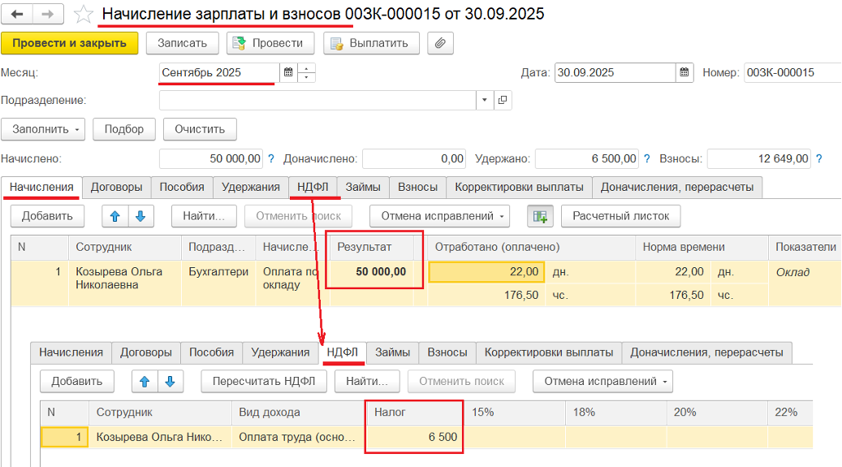Click the open-form icon beside Подразделение field
Image resolution: width=842 pixels, height=467 pixels.
coord(503,100)
